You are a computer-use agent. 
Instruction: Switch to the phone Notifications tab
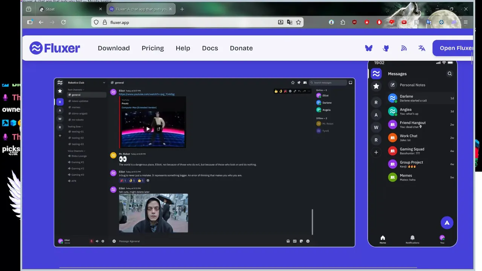click(412, 239)
